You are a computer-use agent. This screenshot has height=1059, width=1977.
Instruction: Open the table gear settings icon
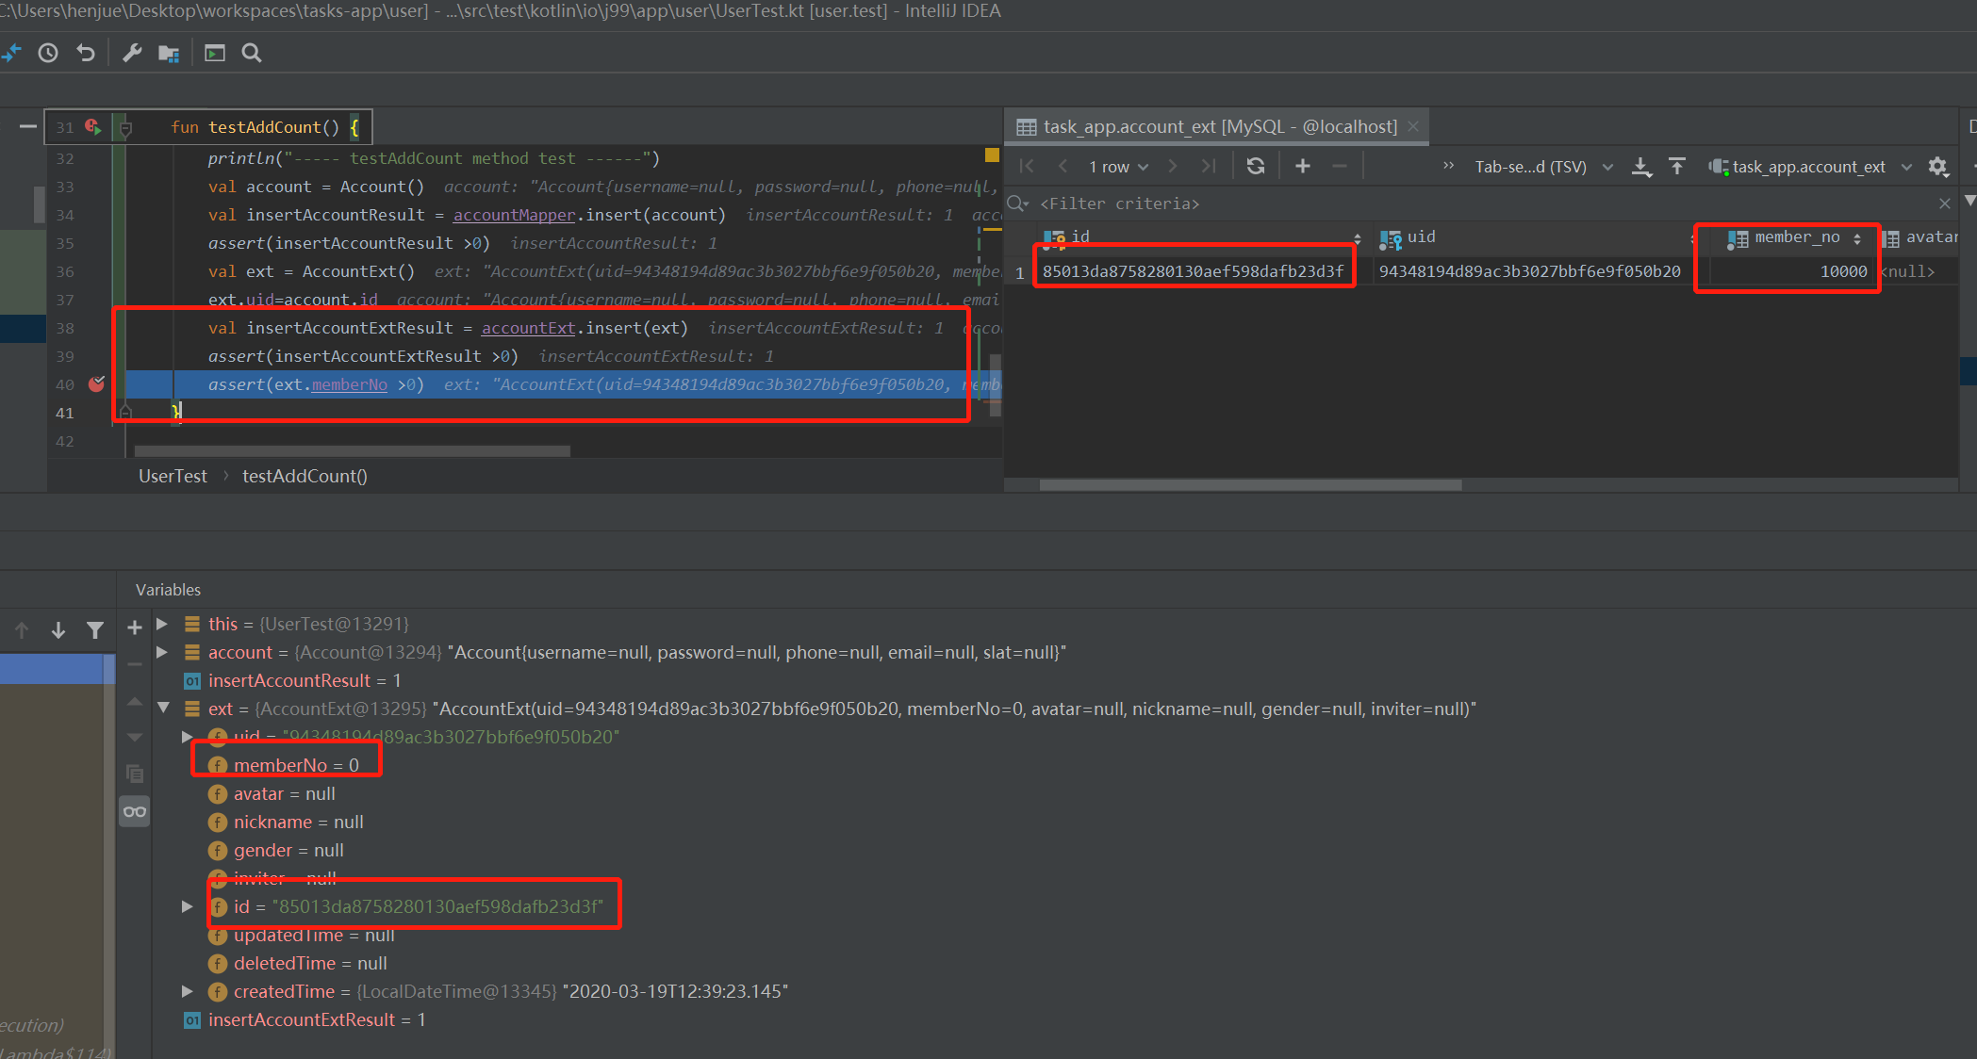pos(1937,167)
